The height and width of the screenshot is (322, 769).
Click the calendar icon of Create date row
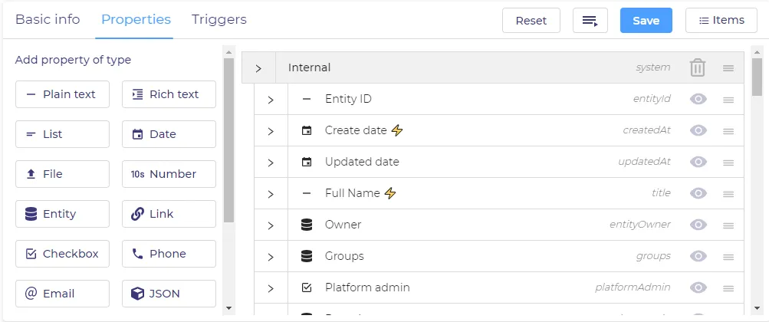click(x=307, y=131)
